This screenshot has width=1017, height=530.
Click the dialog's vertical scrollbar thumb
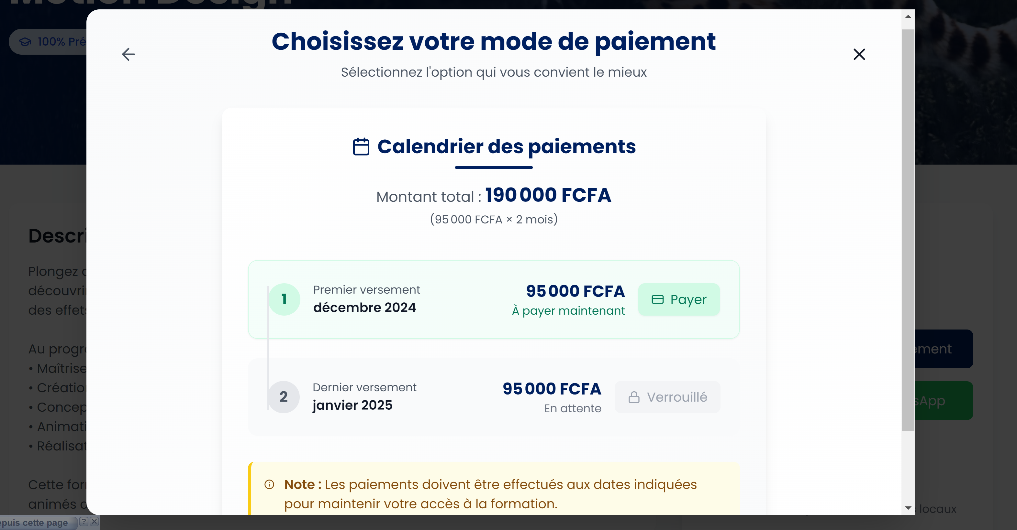[x=908, y=229]
